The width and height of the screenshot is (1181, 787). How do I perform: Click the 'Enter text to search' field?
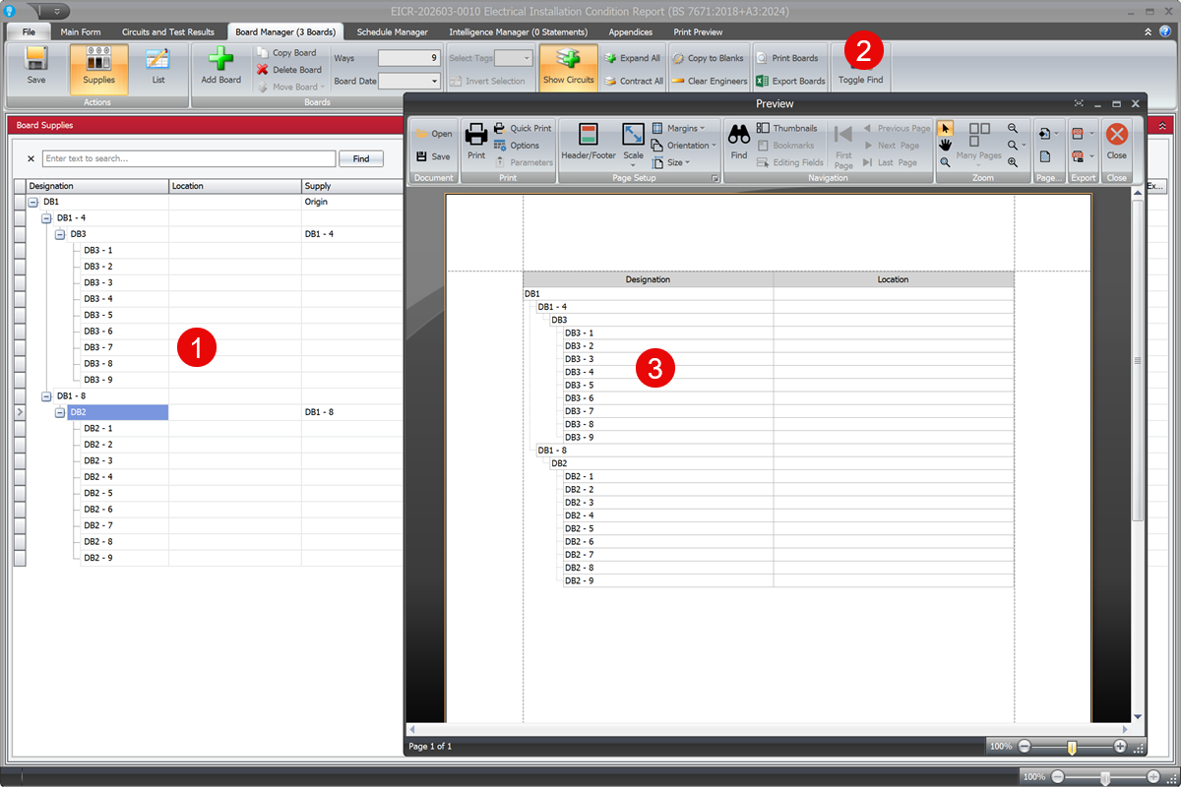click(187, 158)
